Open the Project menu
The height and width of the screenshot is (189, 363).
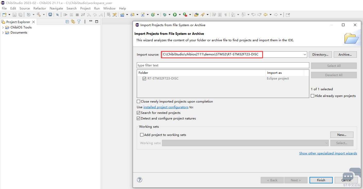pyautogui.click(x=85, y=8)
